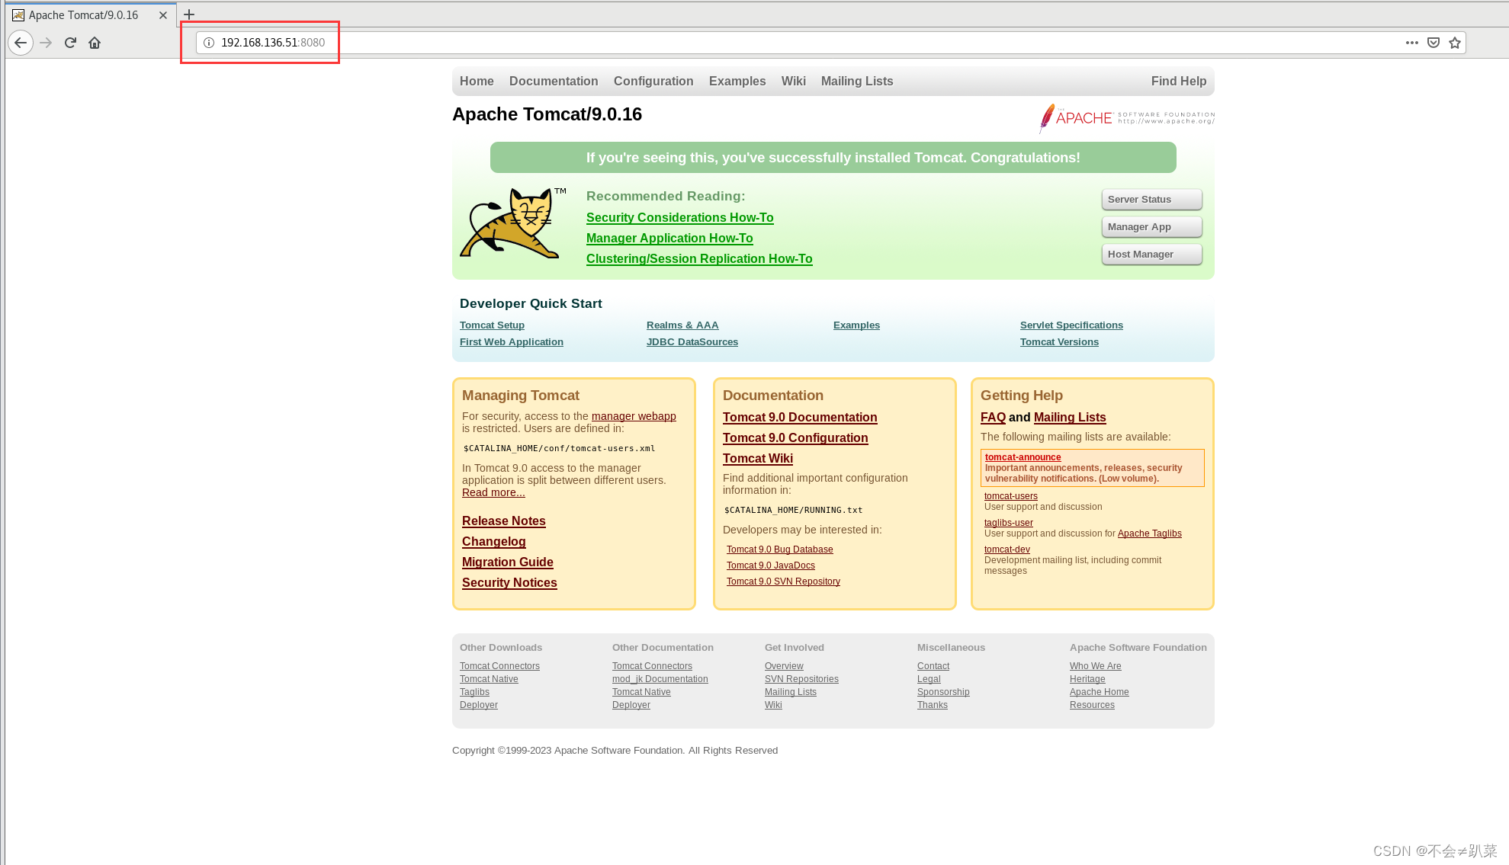This screenshot has width=1509, height=865.
Task: Open First Web Application link
Action: coord(512,342)
